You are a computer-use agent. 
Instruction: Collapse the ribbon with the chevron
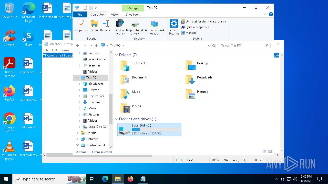tap(265, 14)
